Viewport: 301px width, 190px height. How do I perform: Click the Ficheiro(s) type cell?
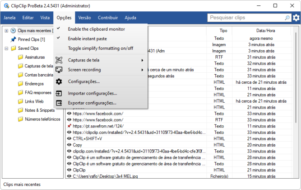219,176
